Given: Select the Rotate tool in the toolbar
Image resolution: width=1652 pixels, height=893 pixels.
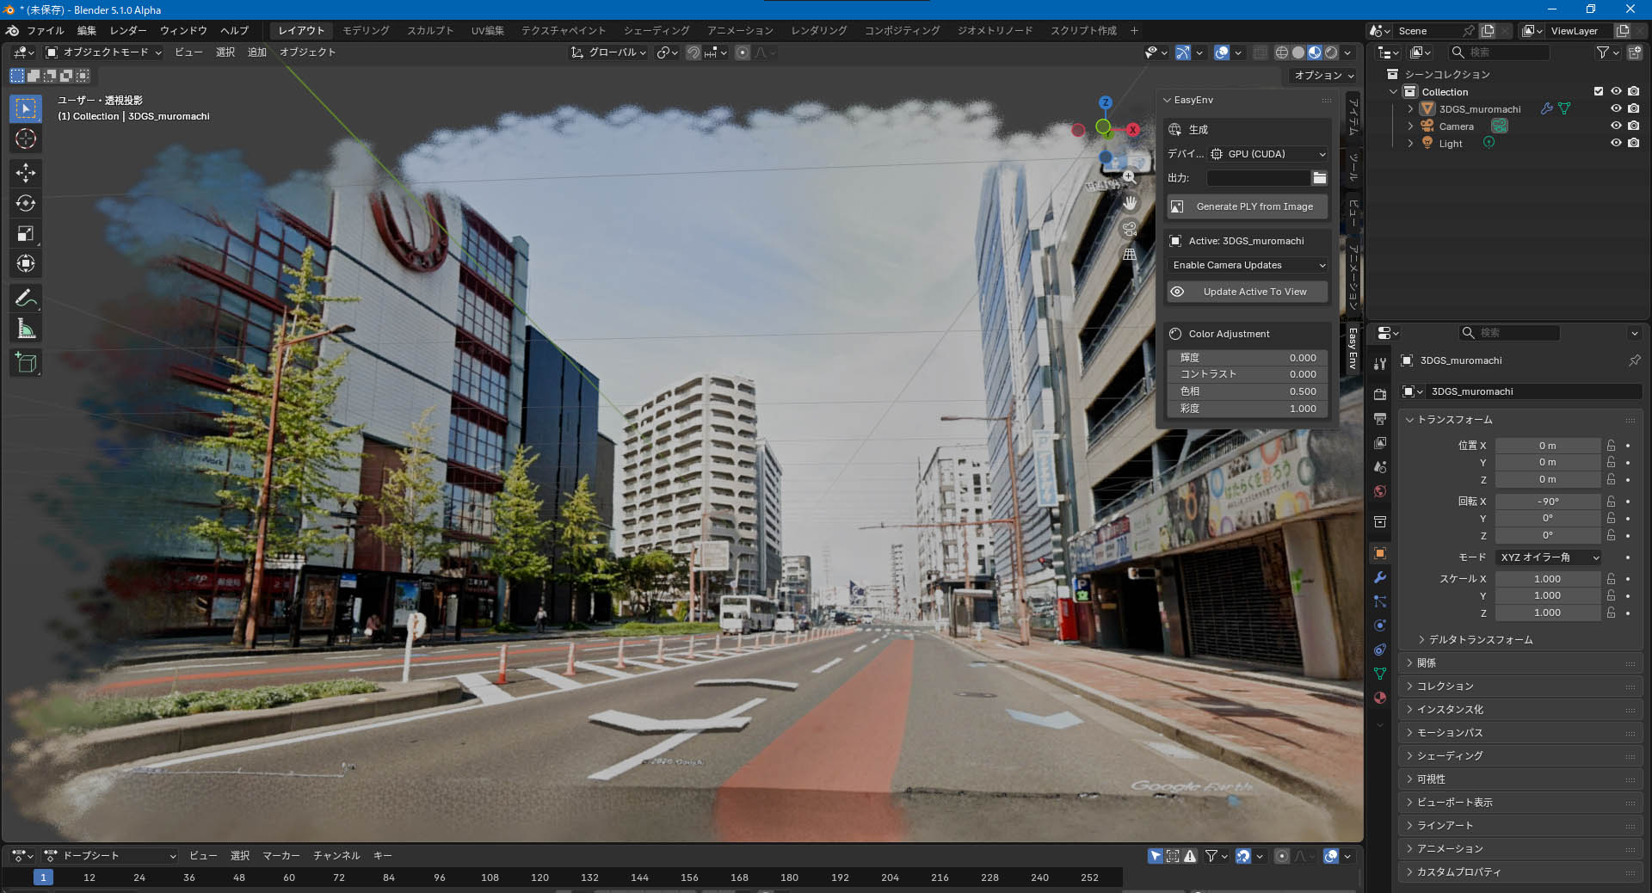Looking at the screenshot, I should pyautogui.click(x=26, y=203).
